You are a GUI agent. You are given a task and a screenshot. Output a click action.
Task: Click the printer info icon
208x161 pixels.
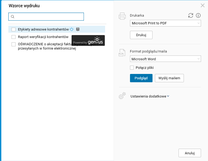tap(198, 16)
